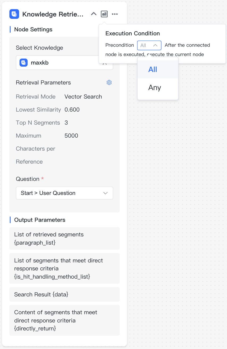The image size is (227, 349).
Task: Click the Execution Condition heading
Action: click(133, 33)
